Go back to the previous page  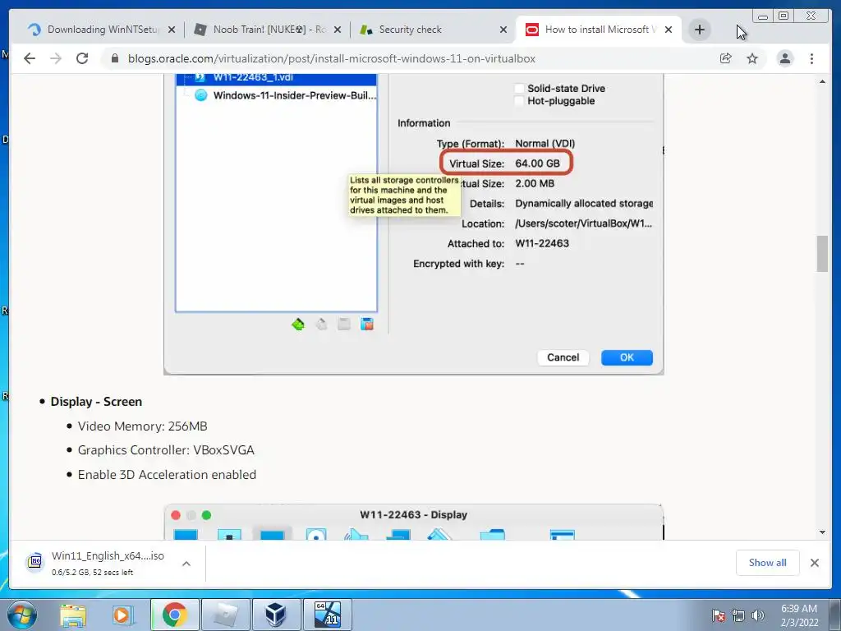pos(30,58)
